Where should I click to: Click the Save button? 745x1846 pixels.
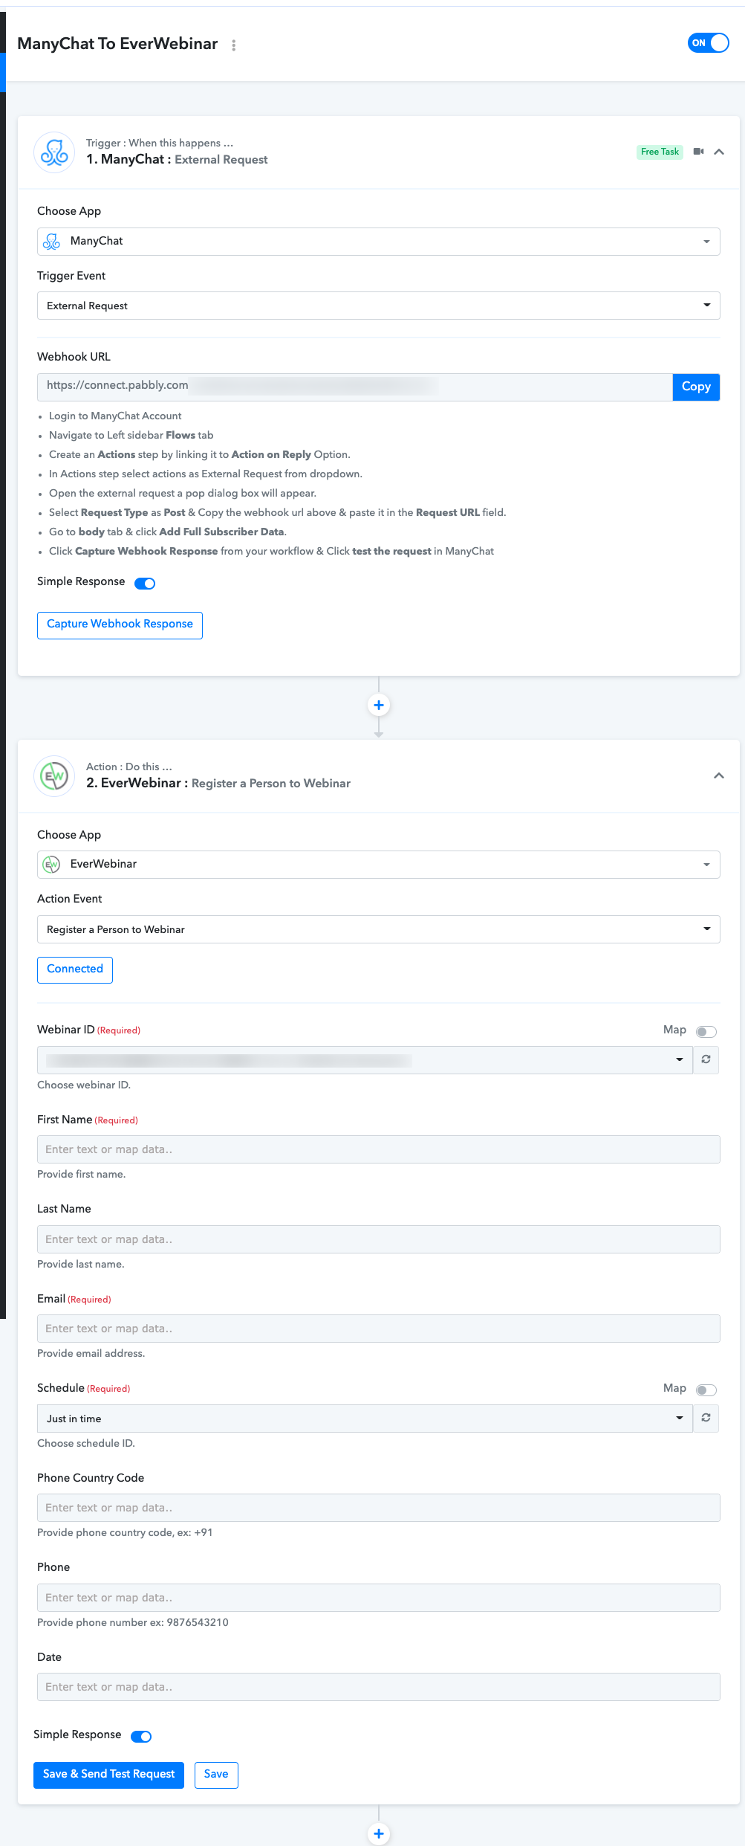coord(216,1775)
